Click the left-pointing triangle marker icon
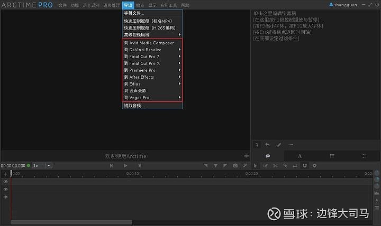Screen dimensions: 381x226 (x=205, y=166)
